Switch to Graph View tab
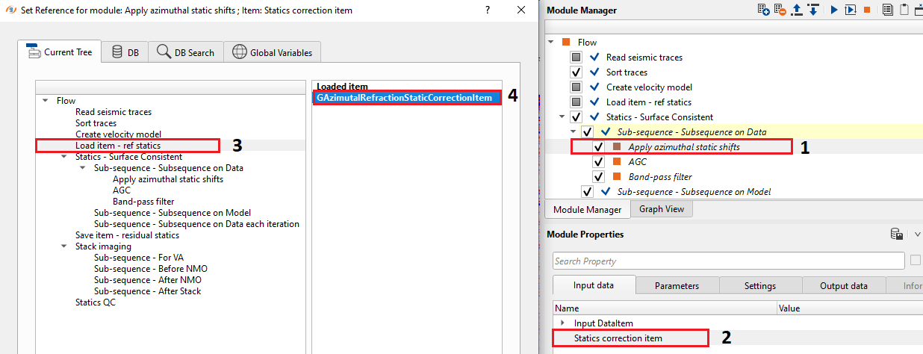Image resolution: width=923 pixels, height=354 pixels. (662, 209)
